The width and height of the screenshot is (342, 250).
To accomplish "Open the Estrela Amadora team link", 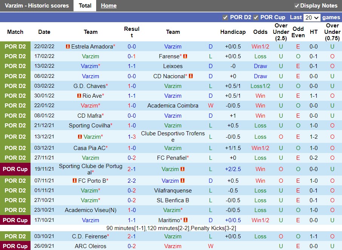I will [x=92, y=47].
